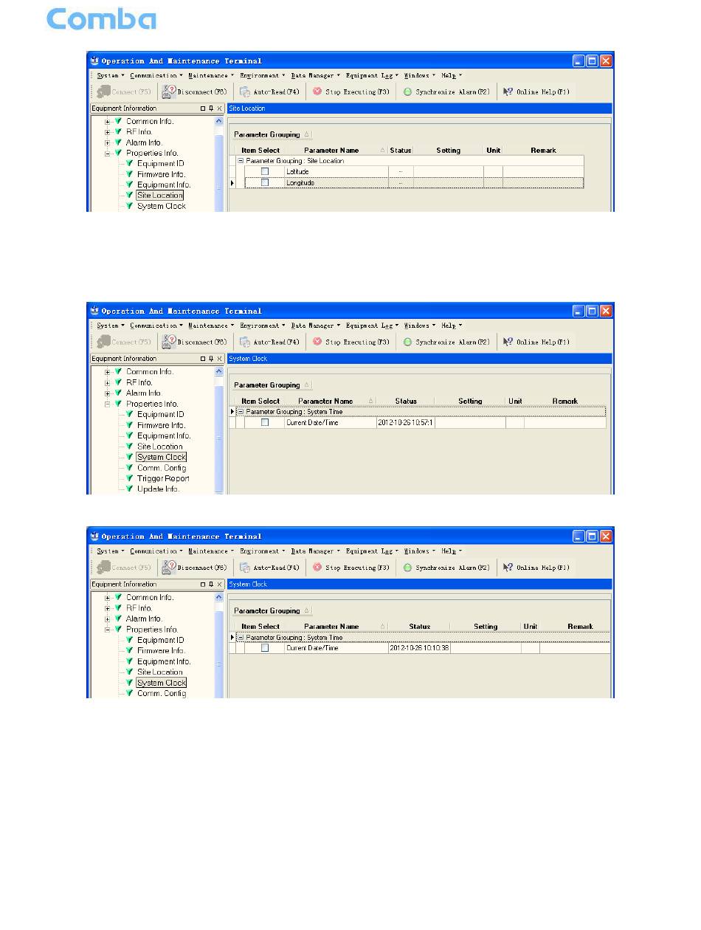Click Stop Executing (F3) in the bottom screenshot
The width and height of the screenshot is (701, 930).
point(351,568)
